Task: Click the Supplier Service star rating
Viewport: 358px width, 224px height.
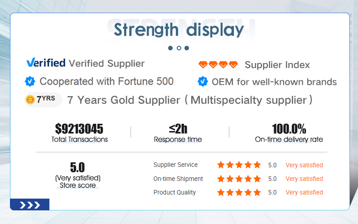Action: tap(239, 165)
